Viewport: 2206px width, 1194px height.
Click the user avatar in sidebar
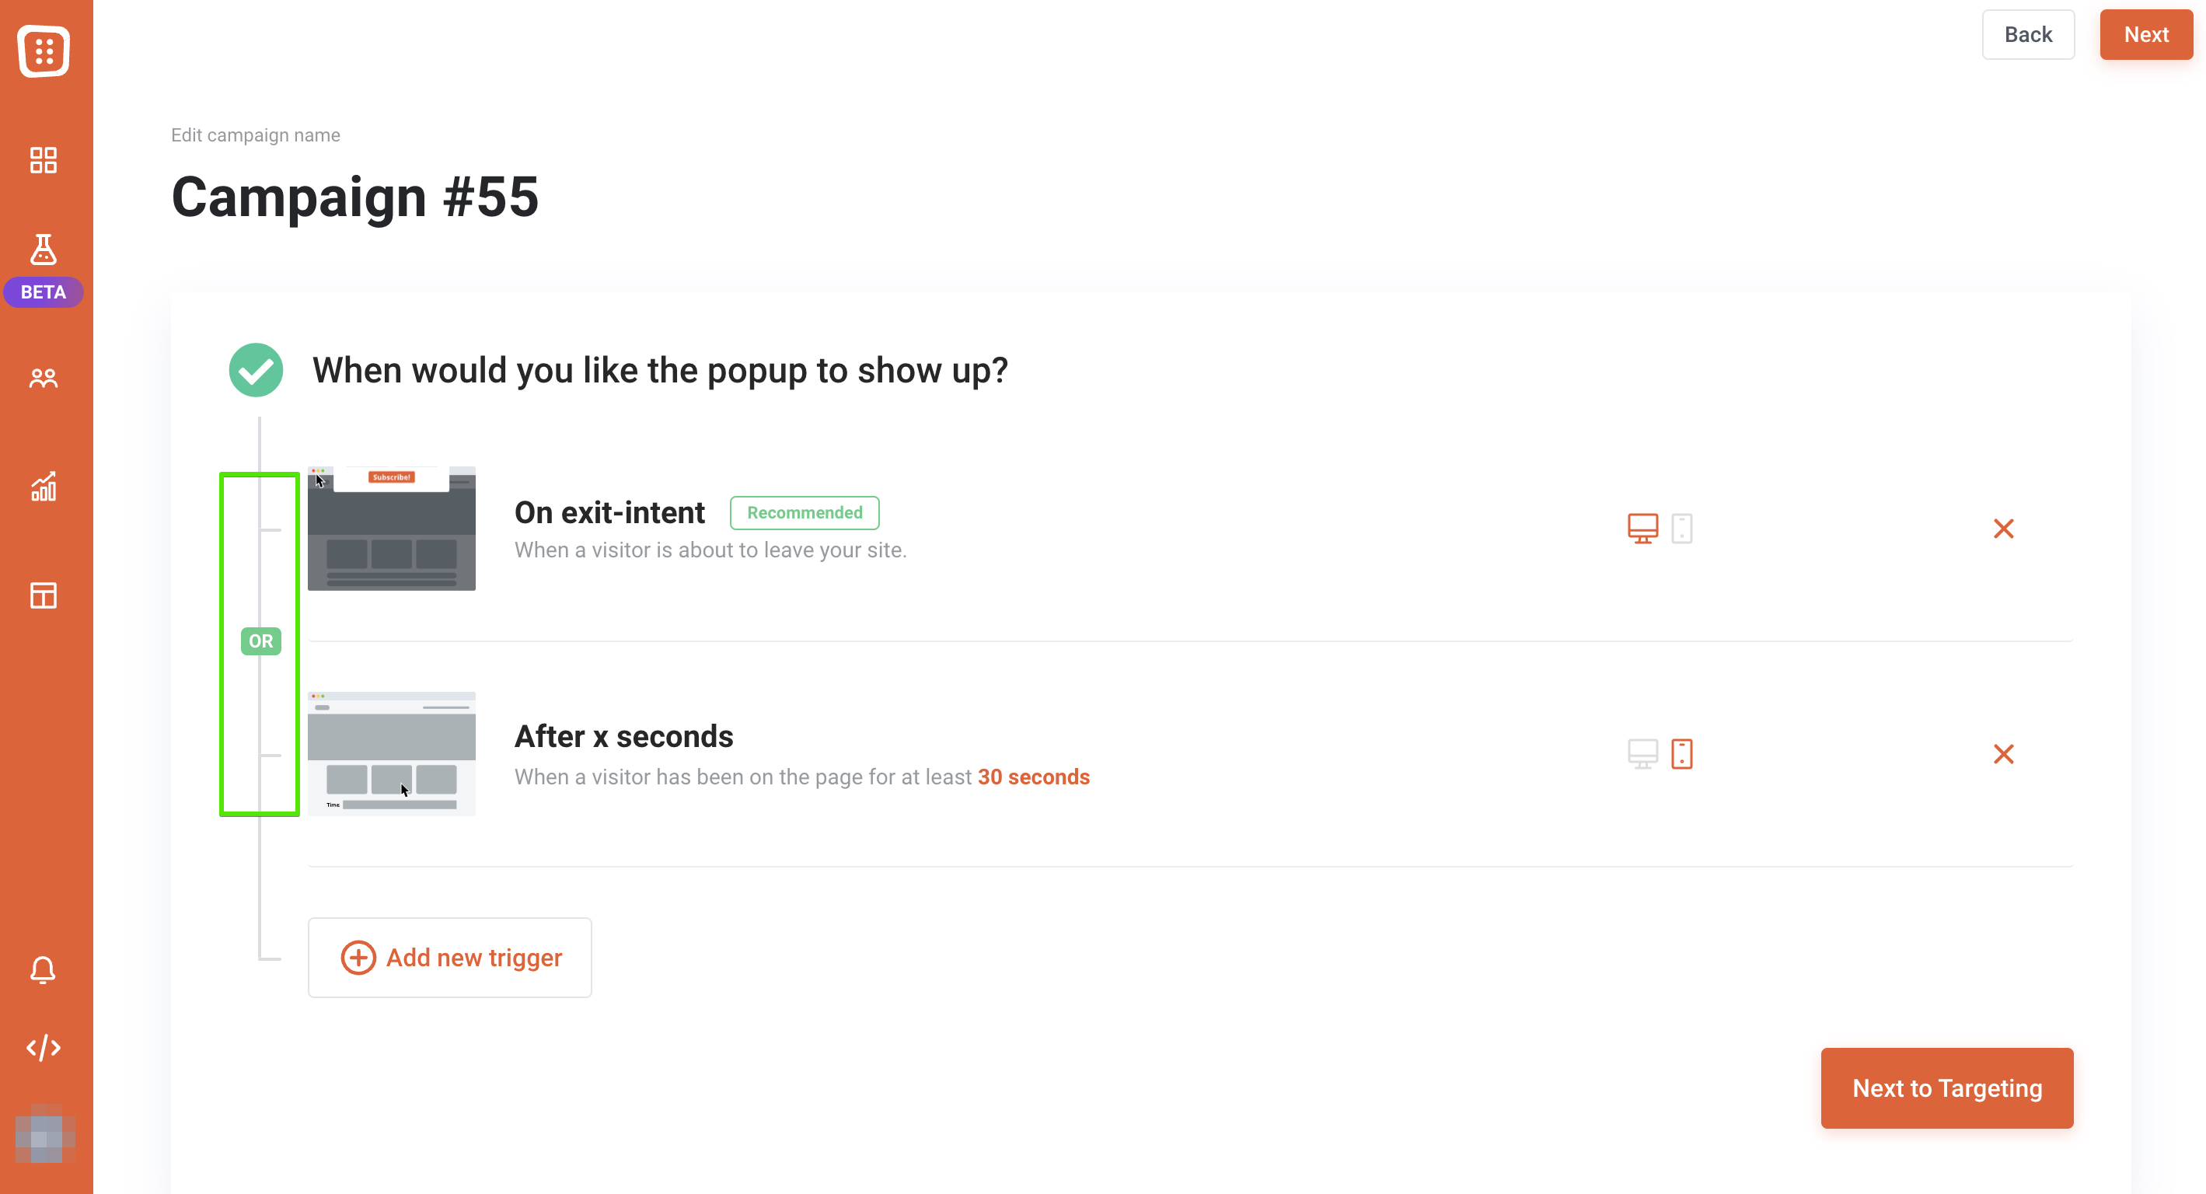click(x=44, y=1134)
